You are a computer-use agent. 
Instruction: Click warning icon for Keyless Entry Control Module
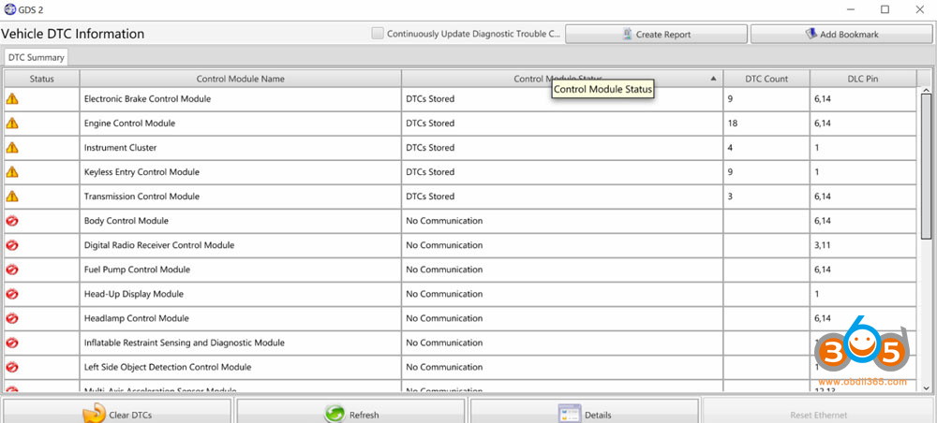point(12,172)
